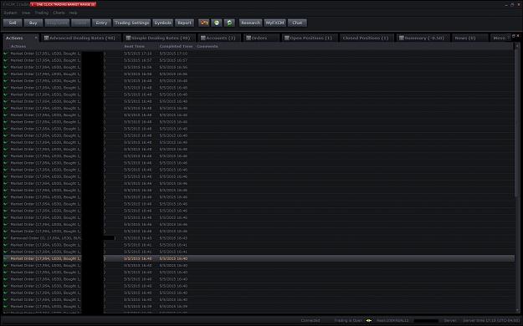
Task: Click the green circle toolbar icon
Action: pyautogui.click(x=217, y=23)
